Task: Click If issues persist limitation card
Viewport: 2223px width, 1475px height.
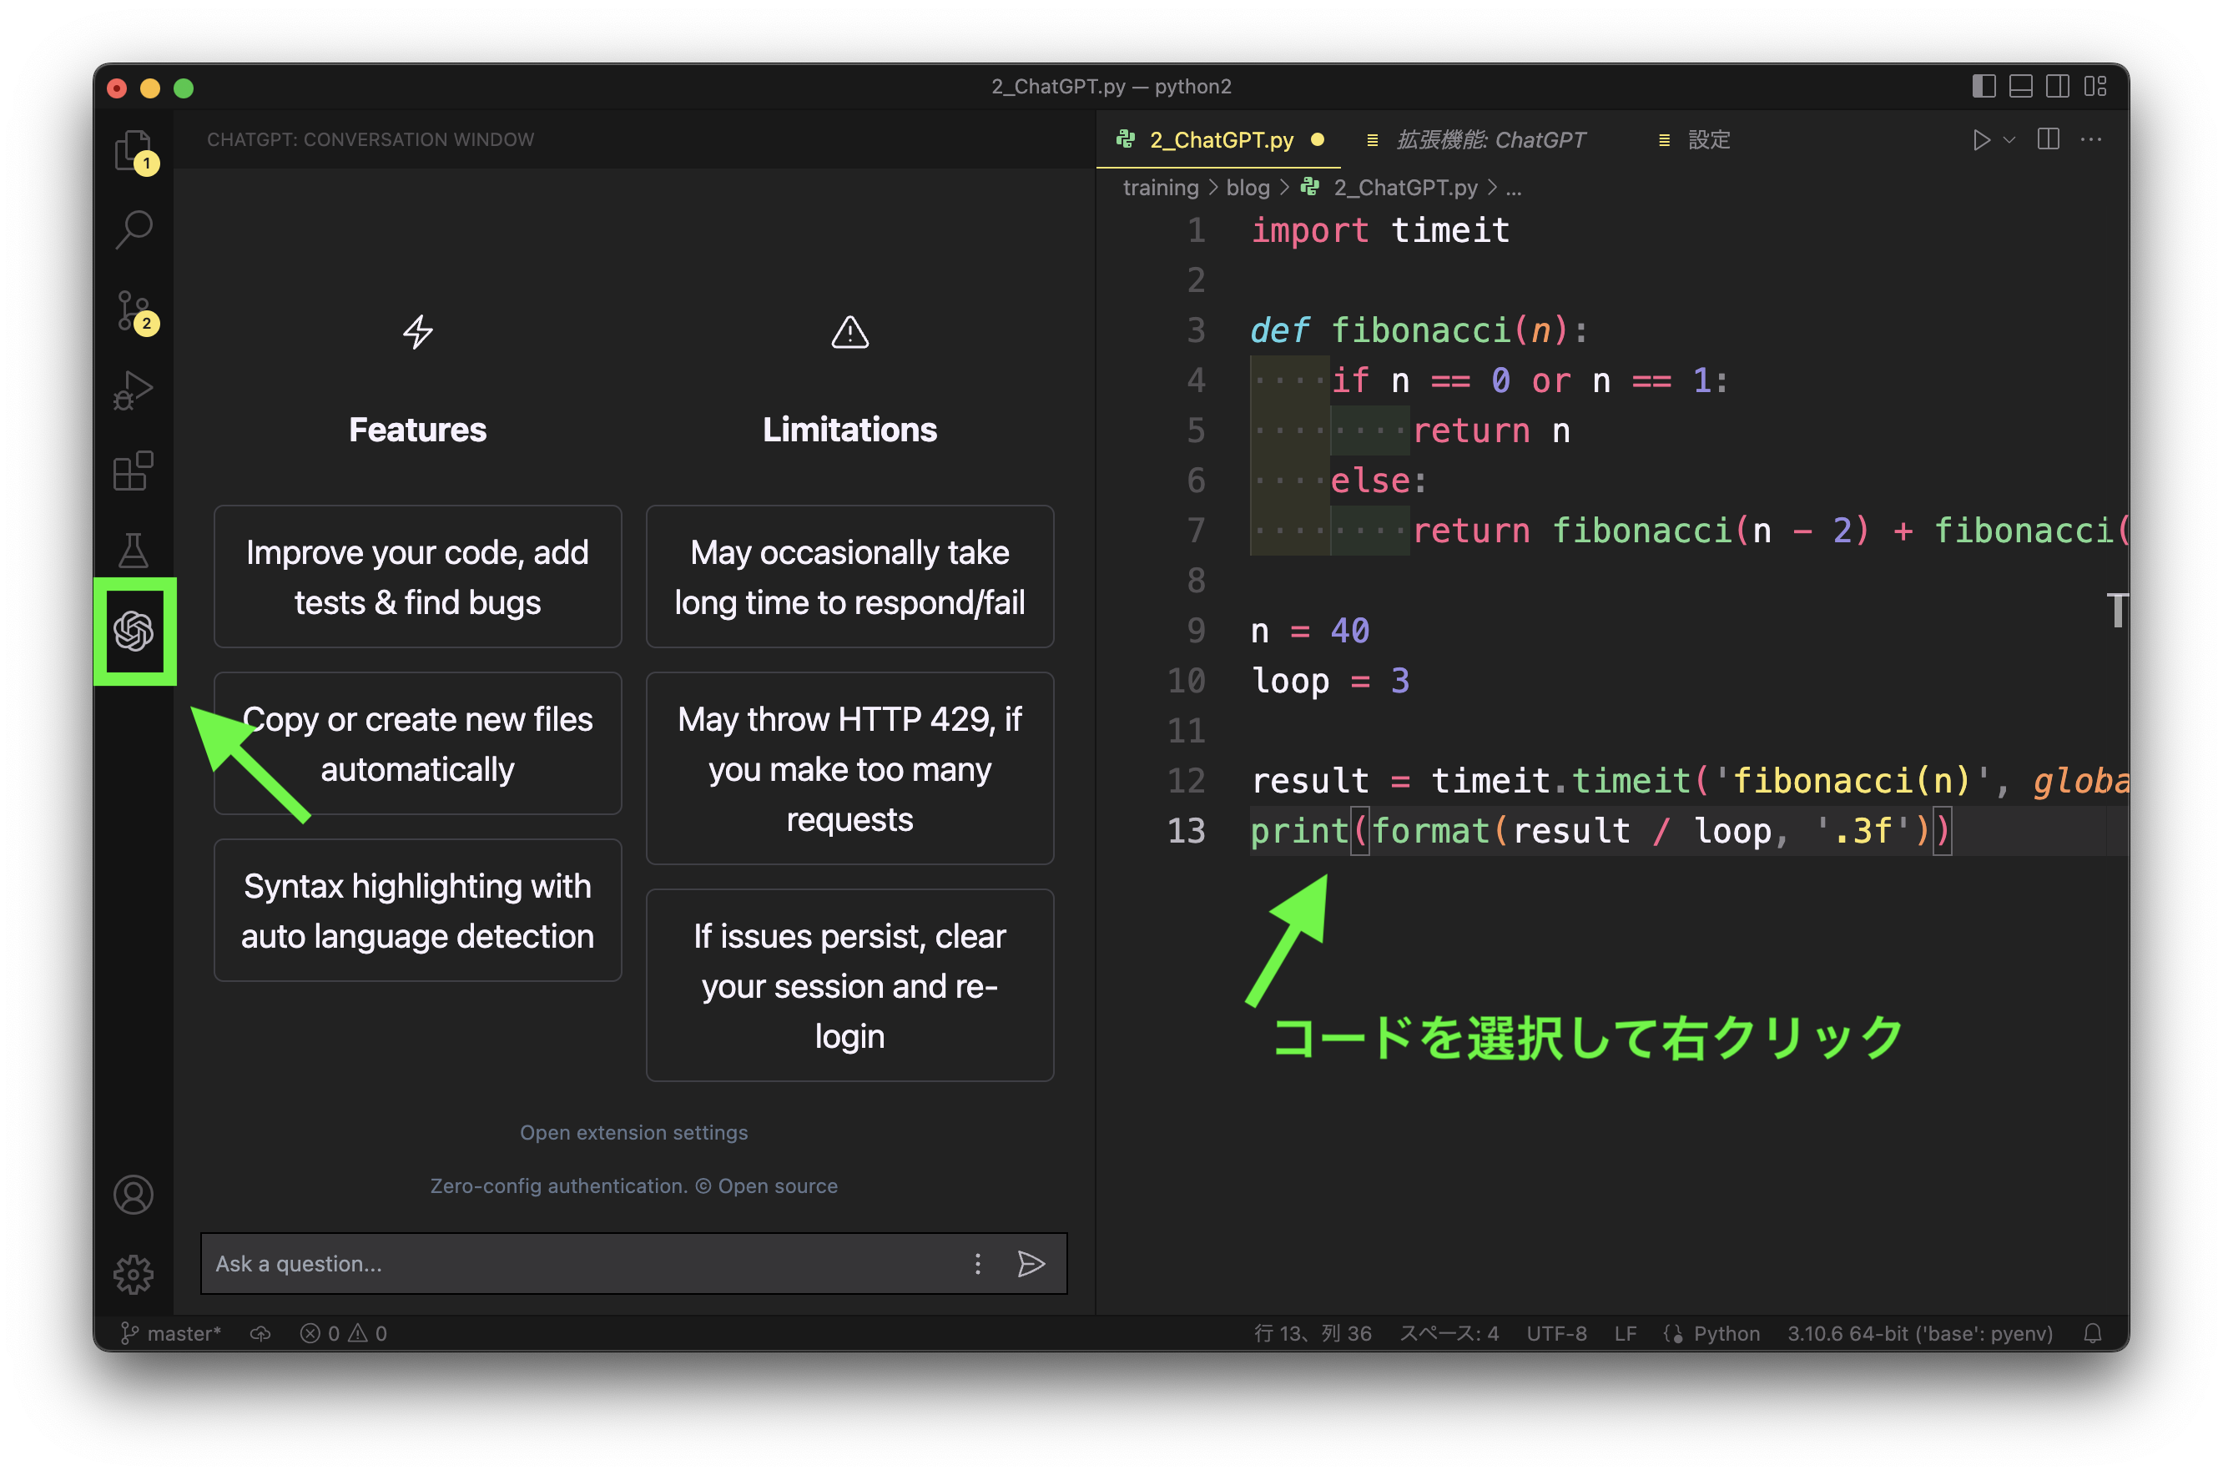Action: [x=849, y=986]
